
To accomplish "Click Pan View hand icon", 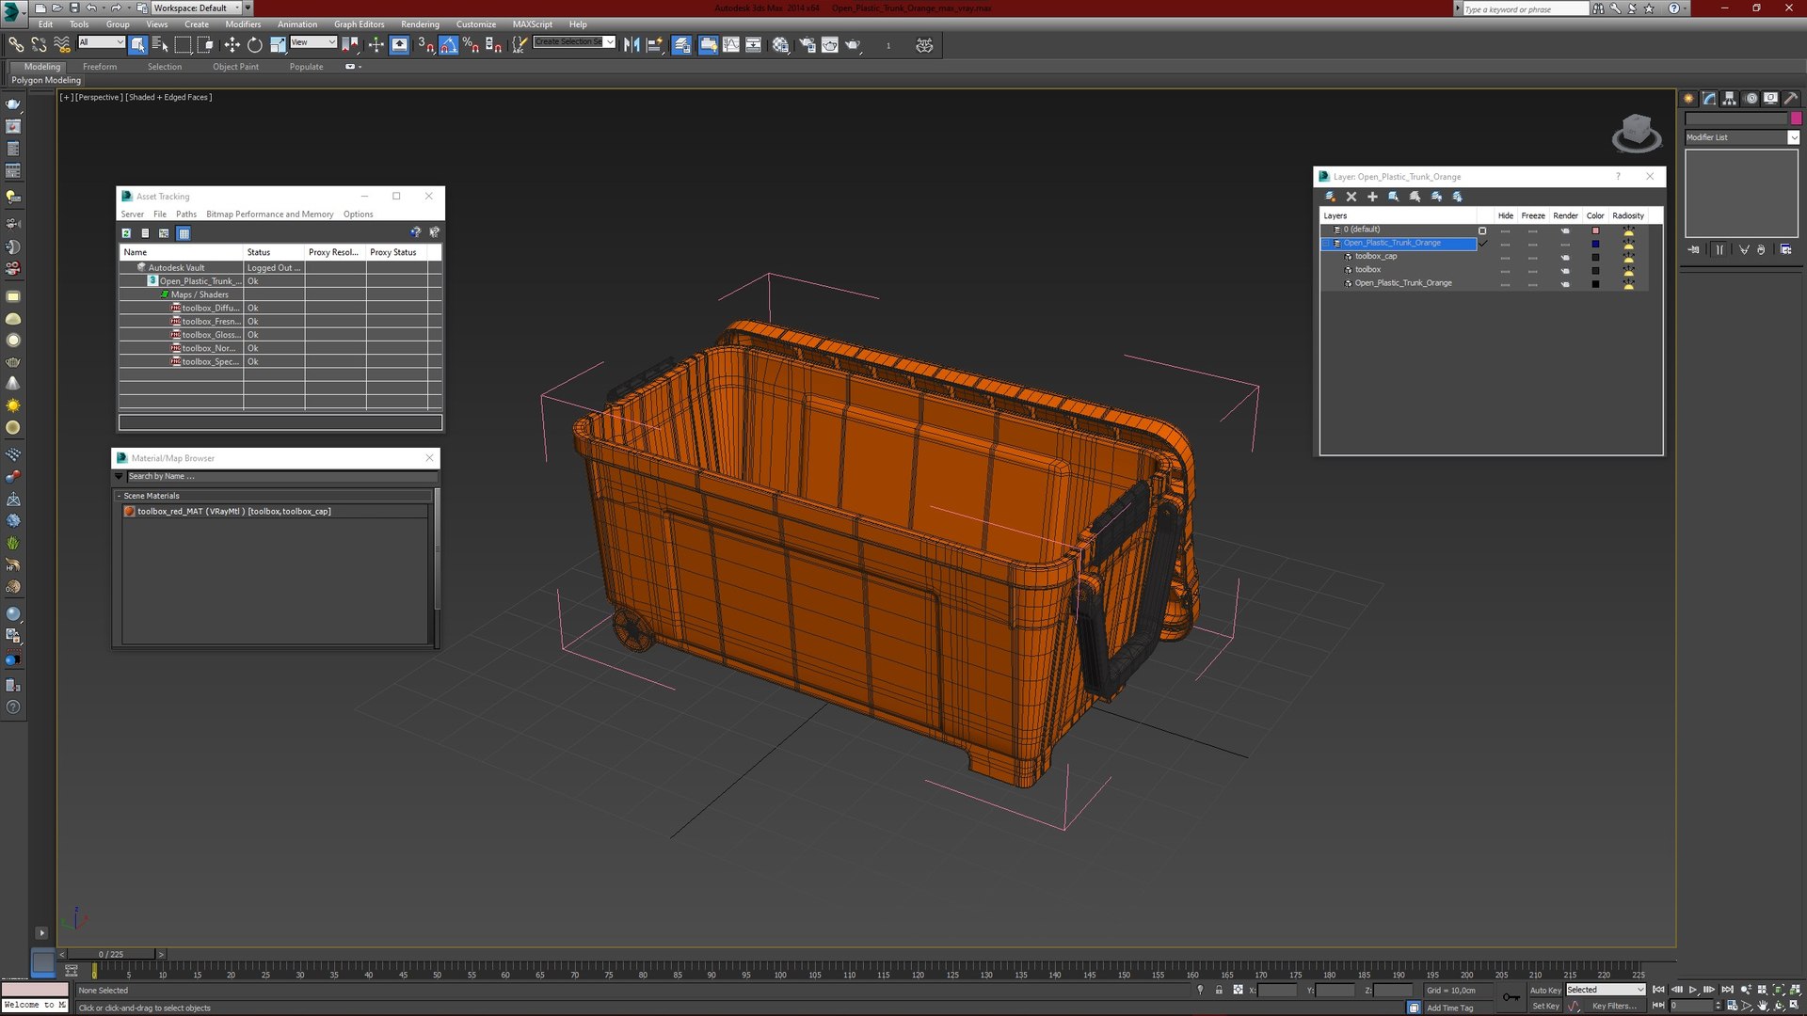I will pyautogui.click(x=1762, y=1006).
